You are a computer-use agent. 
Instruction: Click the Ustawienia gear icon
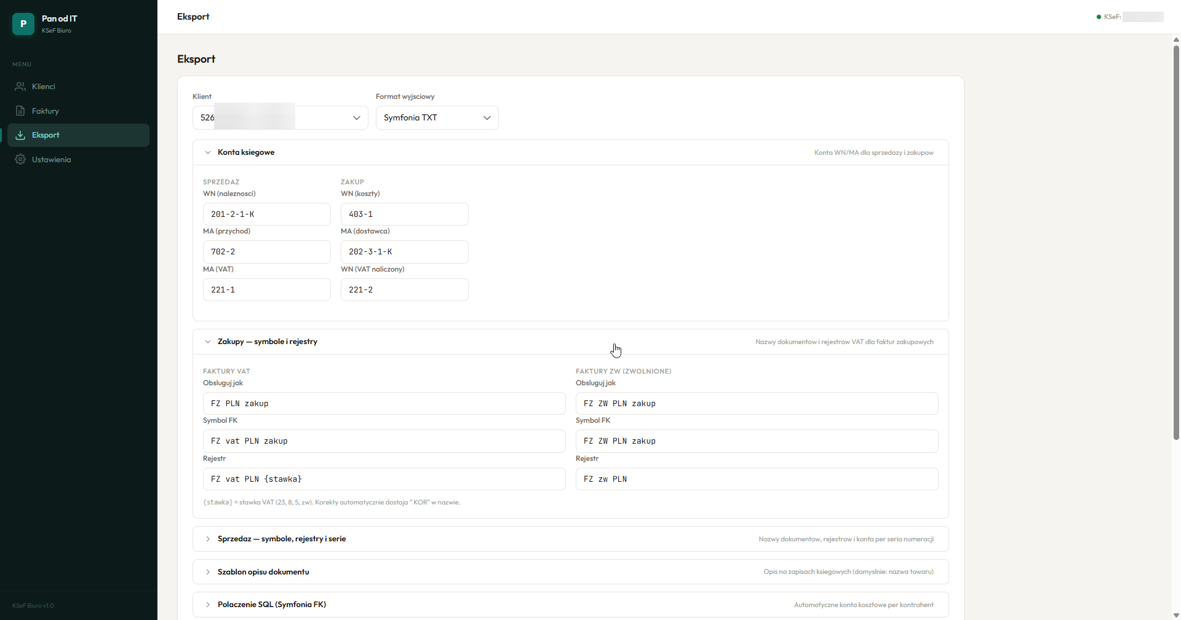tap(20, 160)
